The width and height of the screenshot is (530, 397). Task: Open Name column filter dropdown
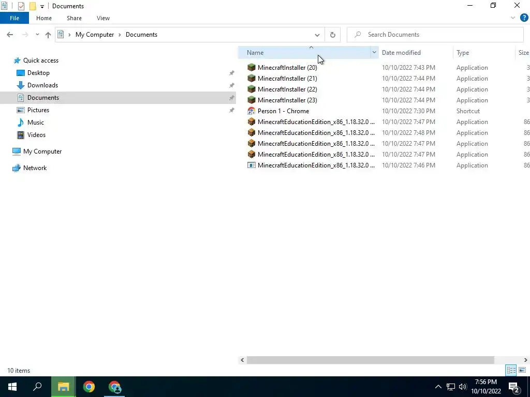(x=374, y=52)
